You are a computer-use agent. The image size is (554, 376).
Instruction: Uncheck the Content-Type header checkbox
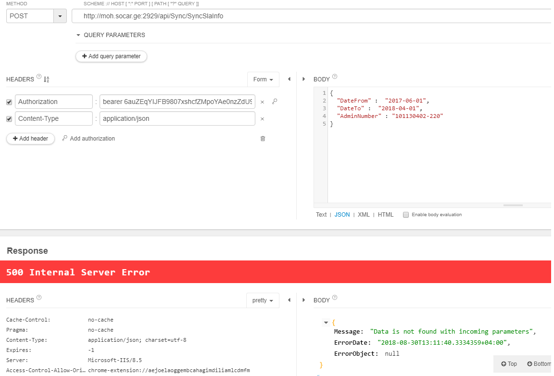pyautogui.click(x=9, y=119)
